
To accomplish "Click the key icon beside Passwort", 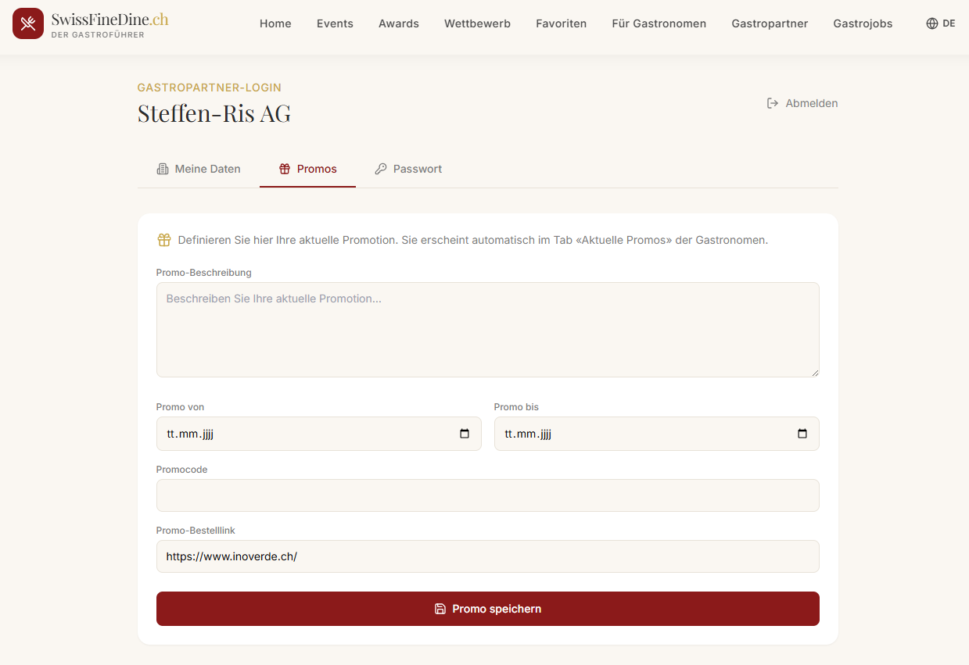I will pos(381,169).
